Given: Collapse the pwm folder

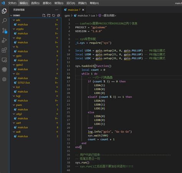Looking at the screenshot, I should point(14,105).
